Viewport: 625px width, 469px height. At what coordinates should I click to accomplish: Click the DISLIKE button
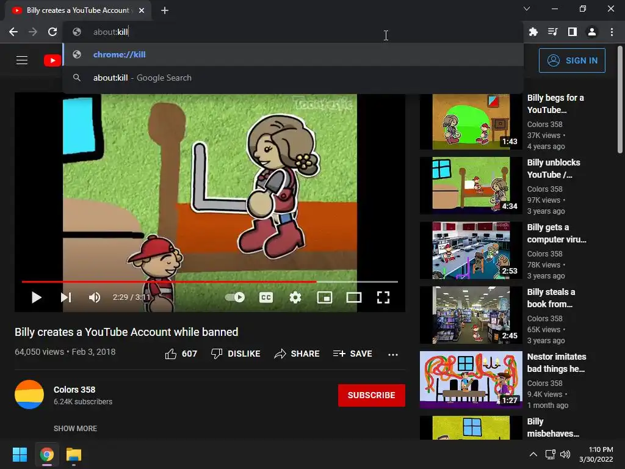[x=236, y=354]
